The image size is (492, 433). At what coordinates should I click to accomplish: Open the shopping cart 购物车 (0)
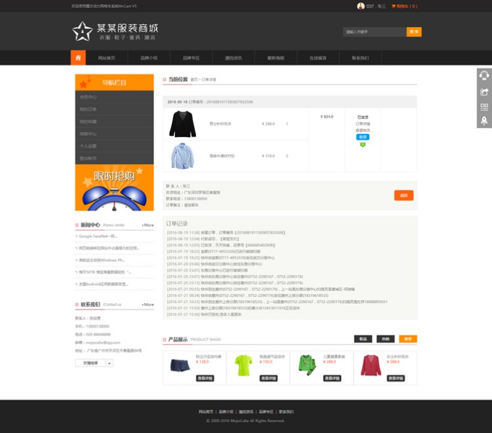pyautogui.click(x=405, y=6)
